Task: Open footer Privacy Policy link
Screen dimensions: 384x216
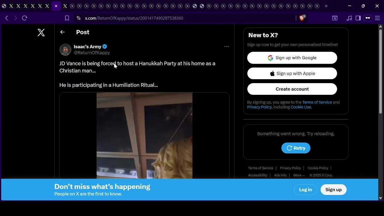Action: tap(290, 168)
